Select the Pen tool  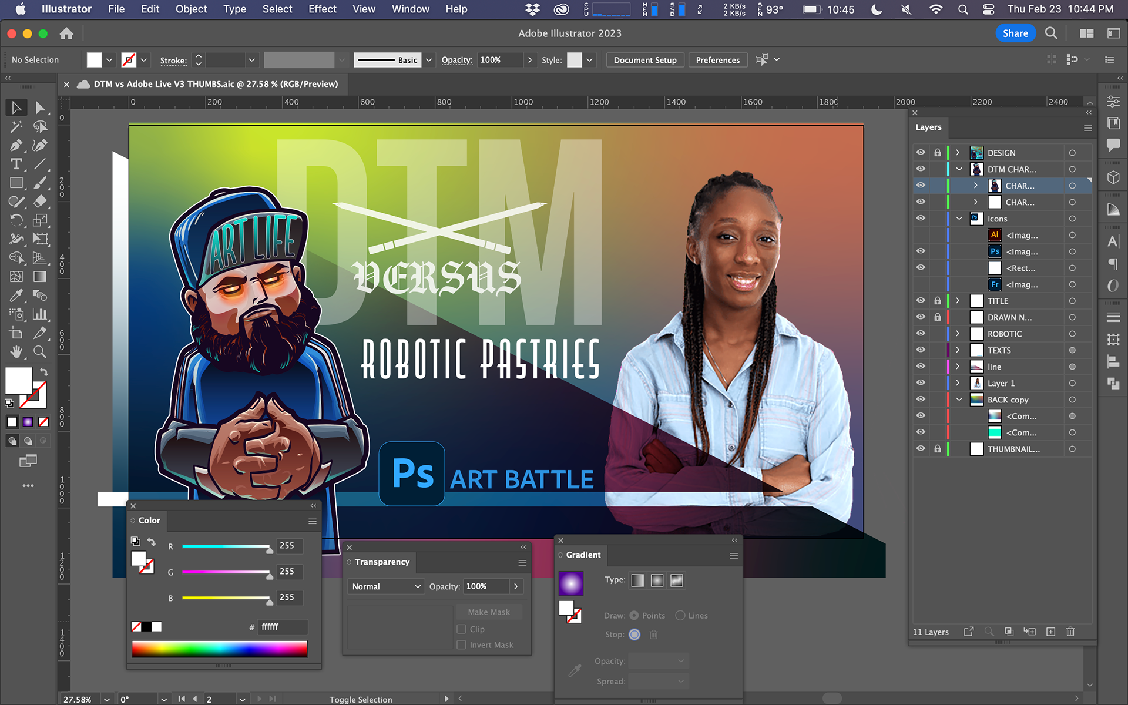(16, 145)
